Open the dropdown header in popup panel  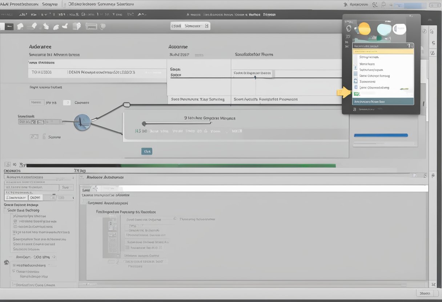(x=383, y=46)
